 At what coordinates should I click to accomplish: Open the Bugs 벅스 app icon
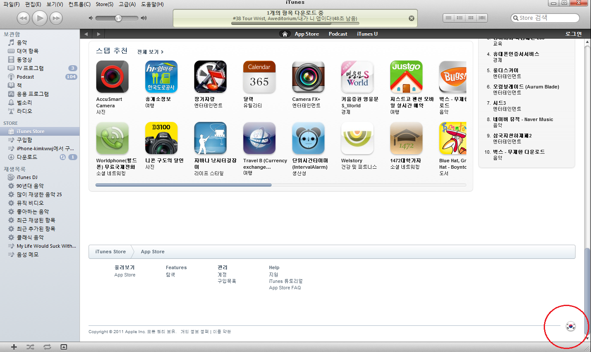453,77
